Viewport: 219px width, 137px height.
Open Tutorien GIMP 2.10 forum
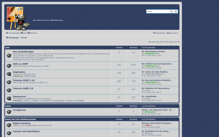(x=24, y=80)
